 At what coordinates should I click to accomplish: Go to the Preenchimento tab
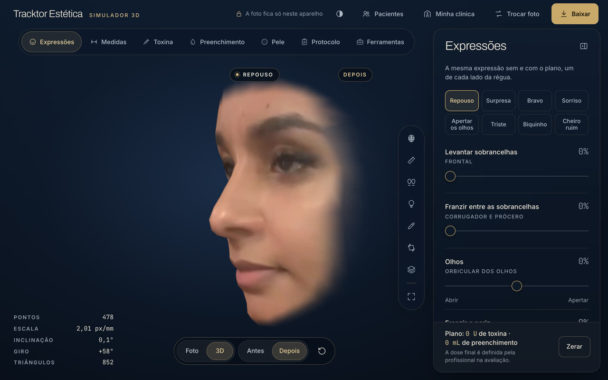click(x=217, y=42)
